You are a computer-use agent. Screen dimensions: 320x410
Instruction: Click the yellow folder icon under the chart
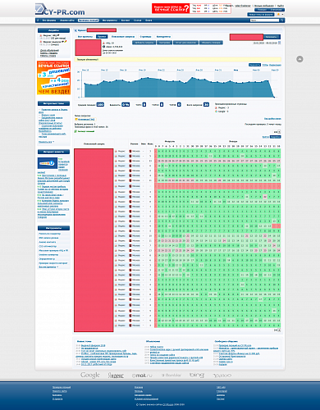coord(76,120)
